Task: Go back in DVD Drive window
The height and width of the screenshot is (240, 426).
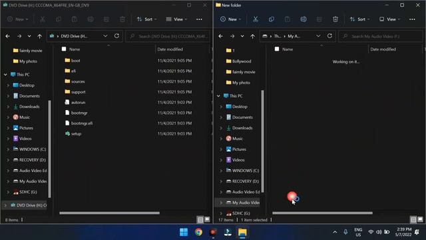Action: 7,36
